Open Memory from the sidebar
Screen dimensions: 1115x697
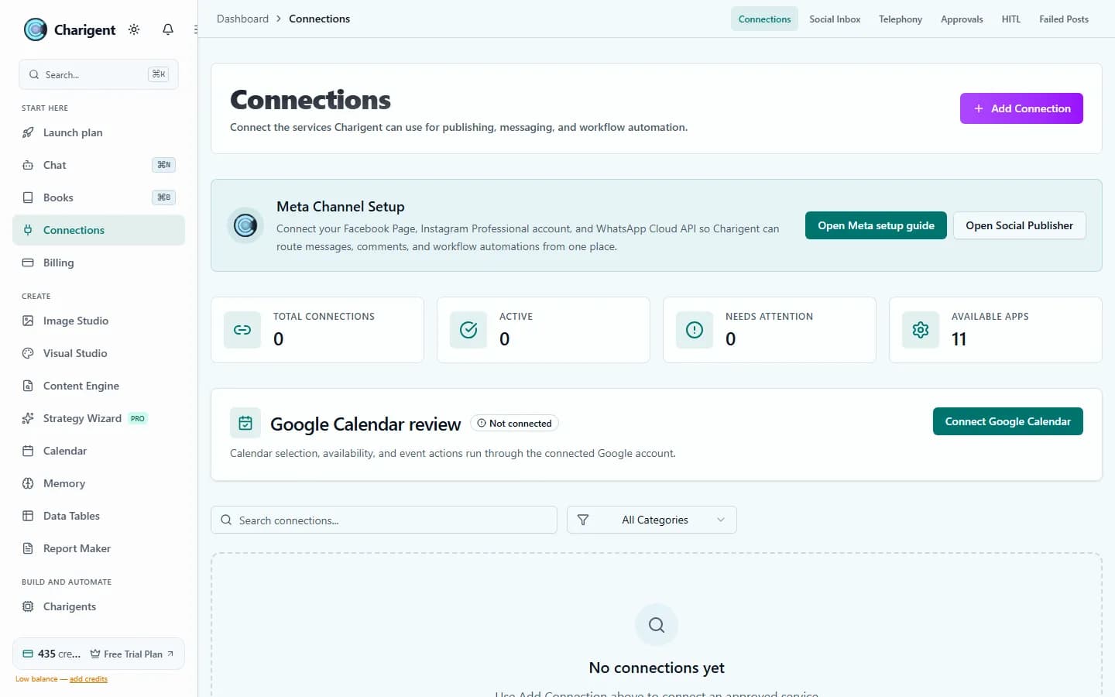98,483
